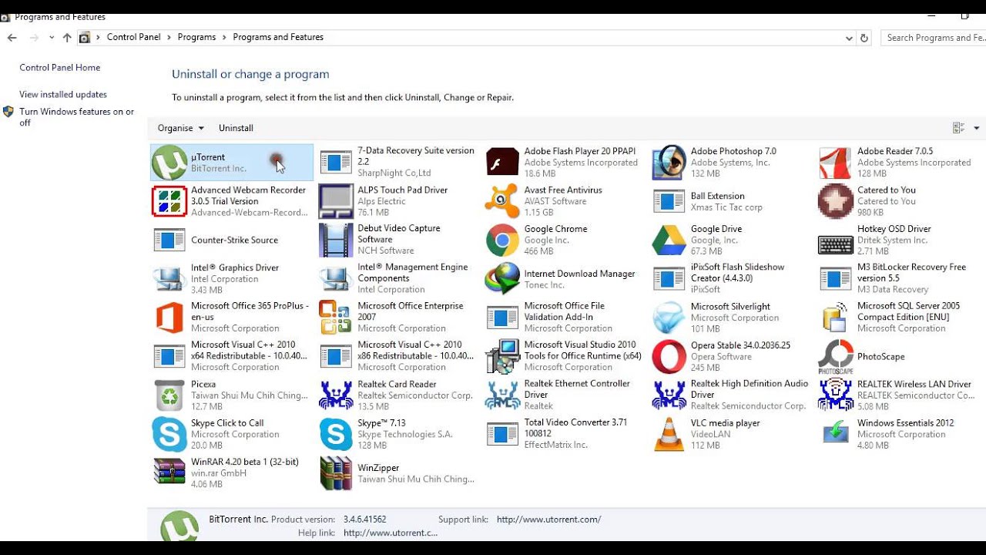The image size is (986, 555).
Task: Open the address bar history dropdown
Action: coord(849,38)
